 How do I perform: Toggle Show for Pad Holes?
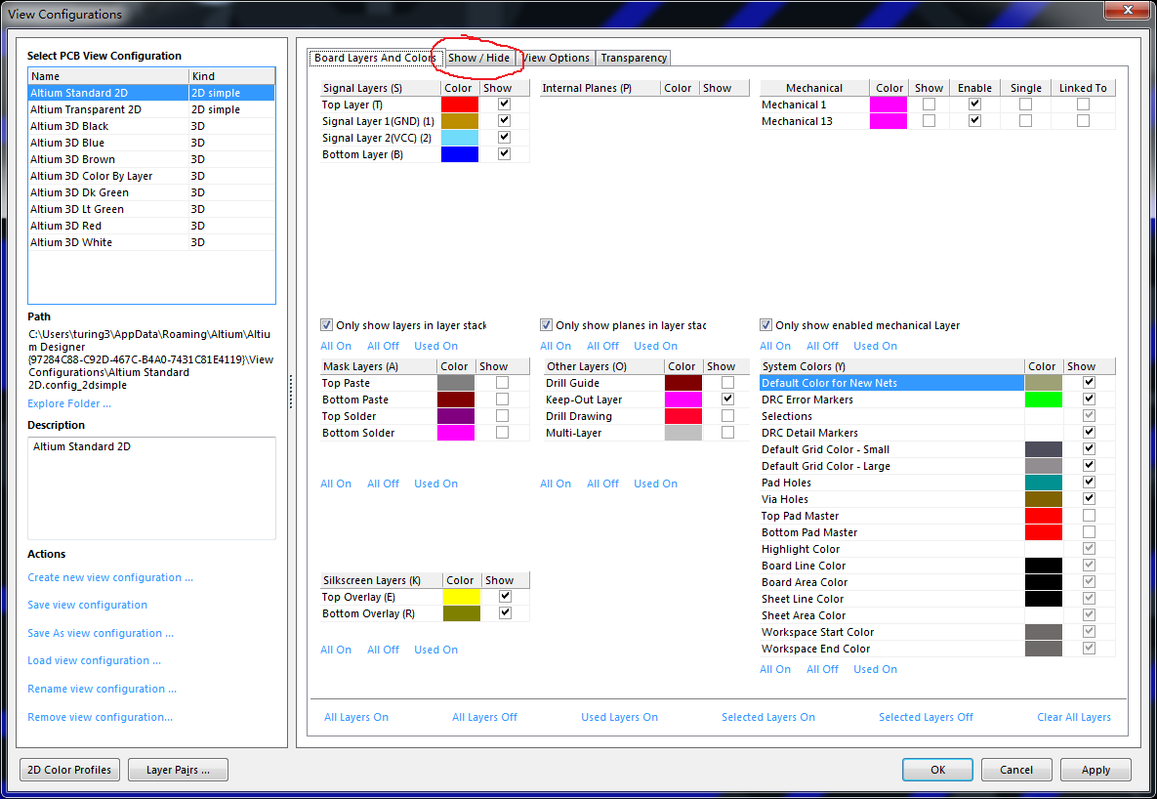point(1089,483)
